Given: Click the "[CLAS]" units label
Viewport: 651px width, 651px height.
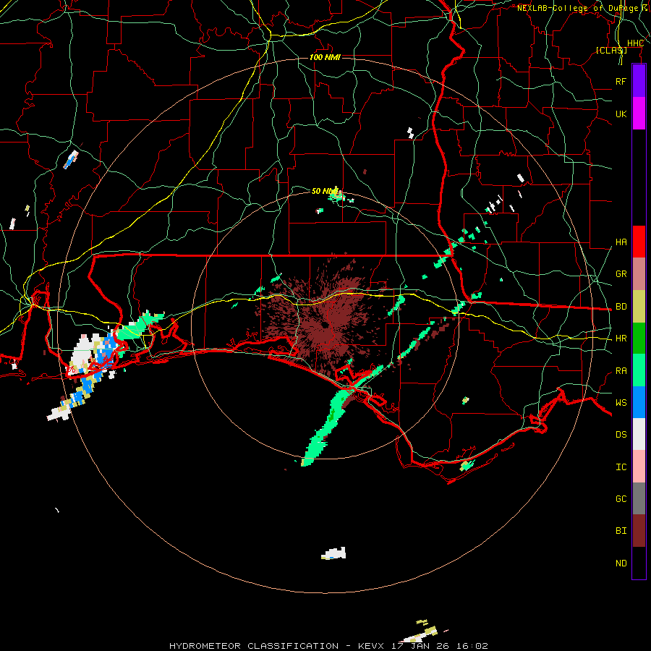Looking at the screenshot, I should pos(611,50).
